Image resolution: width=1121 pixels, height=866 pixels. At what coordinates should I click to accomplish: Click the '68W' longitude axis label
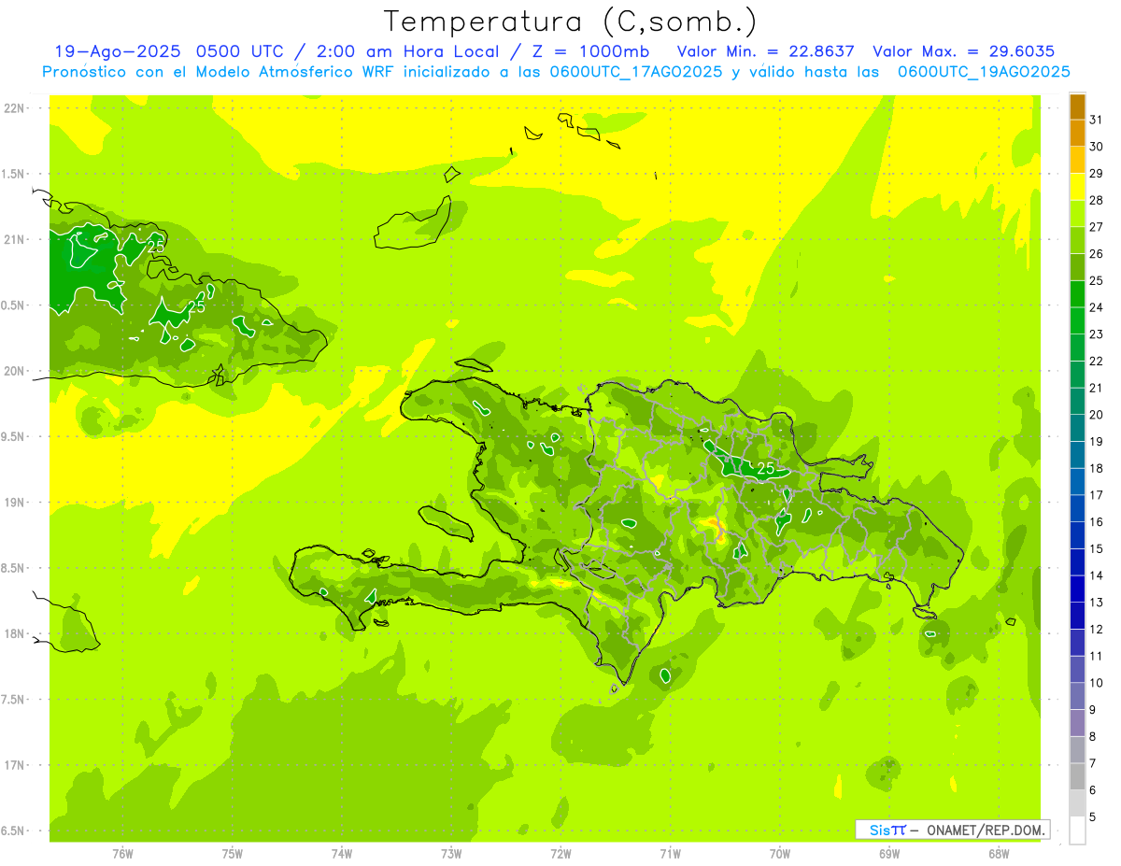coord(999,853)
